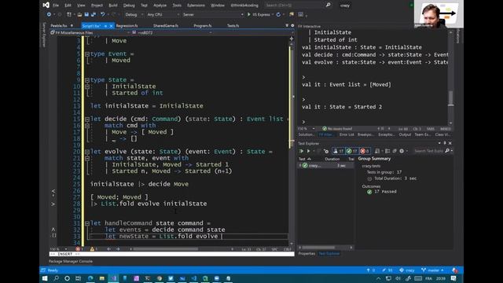Click Run All Tests icon in Test Explorer
Viewport: 503px width, 283px height.
[301, 151]
